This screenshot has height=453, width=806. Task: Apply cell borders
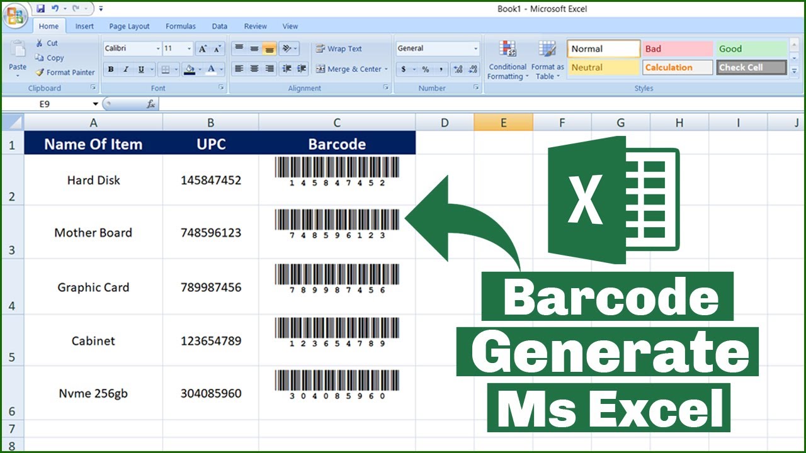point(165,69)
